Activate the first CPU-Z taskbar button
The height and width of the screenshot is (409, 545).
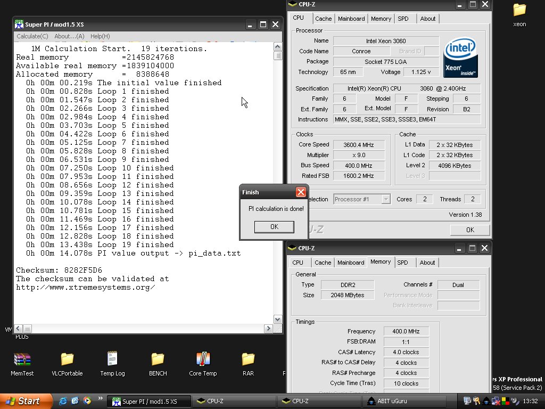(x=234, y=402)
